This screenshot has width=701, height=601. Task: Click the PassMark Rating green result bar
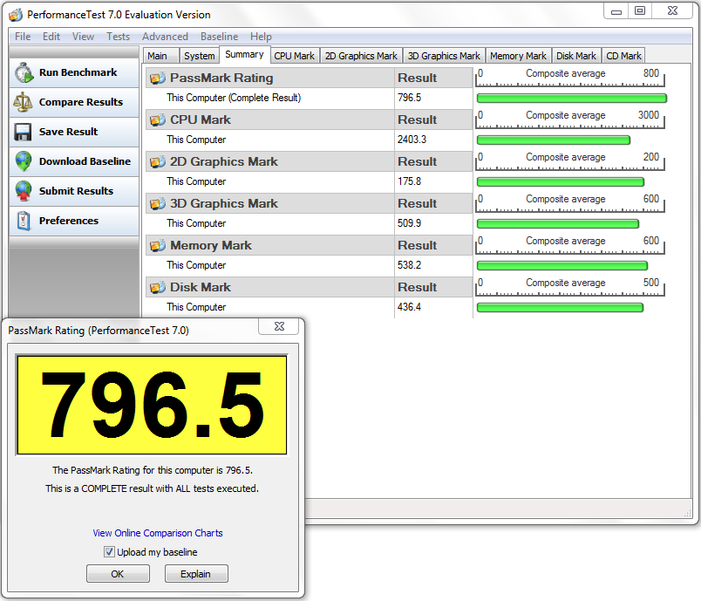(x=572, y=99)
